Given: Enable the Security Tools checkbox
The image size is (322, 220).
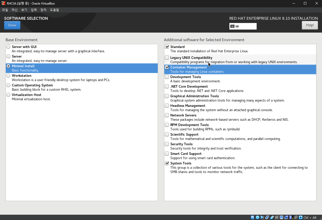Looking at the screenshot, I should pos(167,144).
